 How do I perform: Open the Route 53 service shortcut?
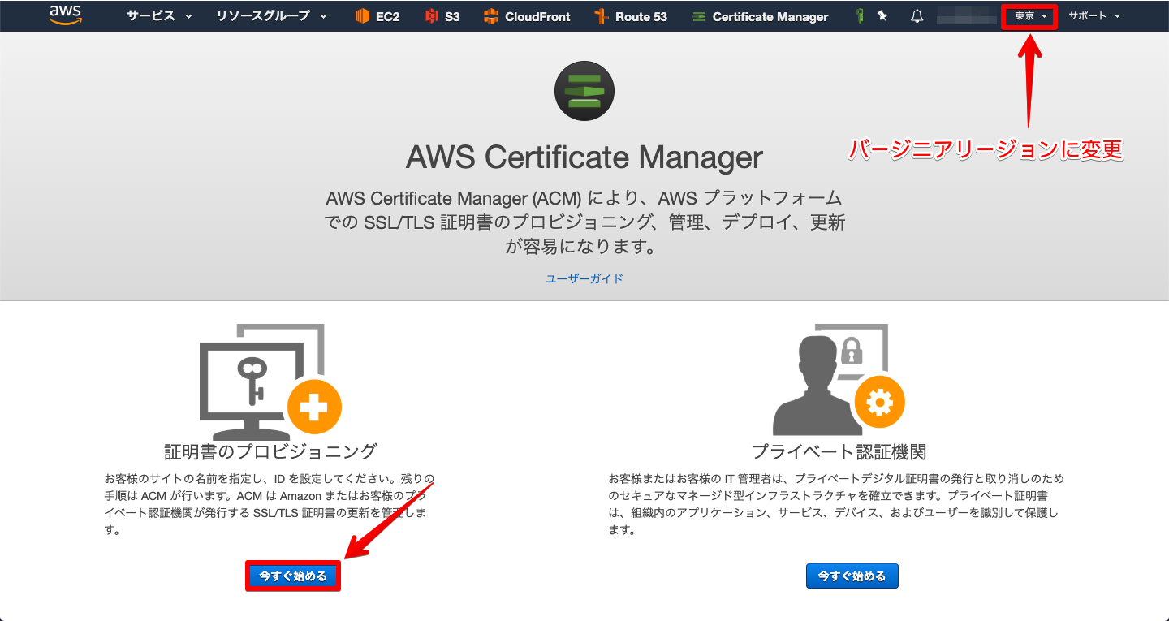tap(632, 15)
